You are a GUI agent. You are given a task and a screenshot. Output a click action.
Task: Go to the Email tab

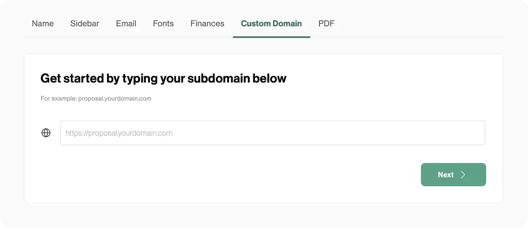pyautogui.click(x=126, y=24)
